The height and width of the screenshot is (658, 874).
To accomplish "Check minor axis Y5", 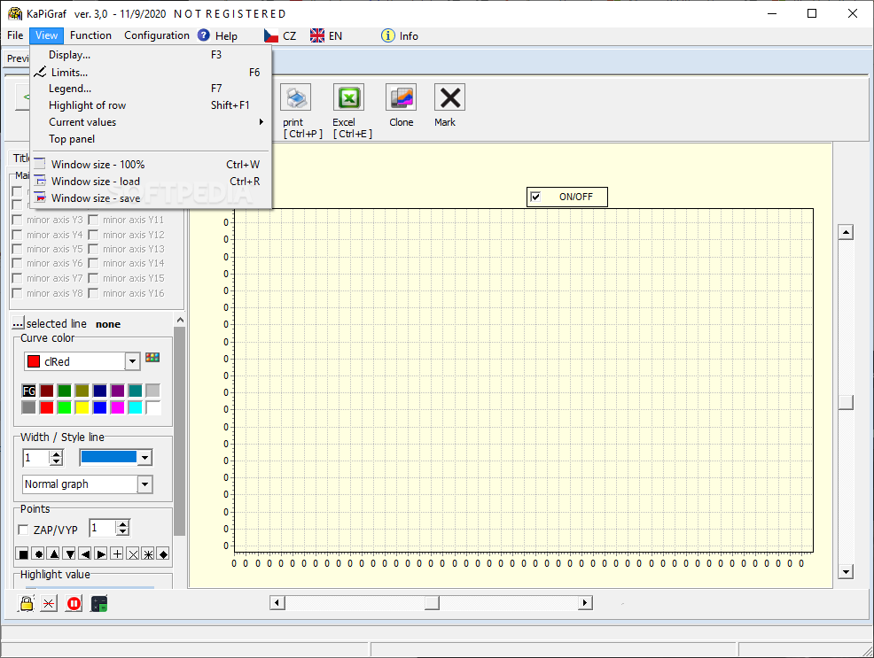I will (17, 249).
